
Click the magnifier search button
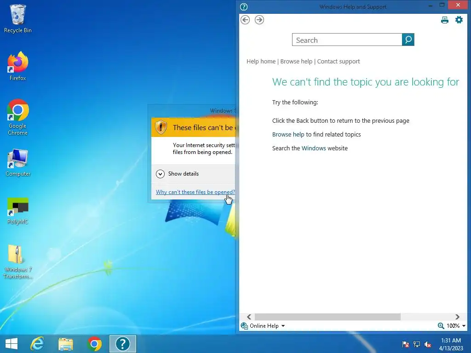click(408, 40)
